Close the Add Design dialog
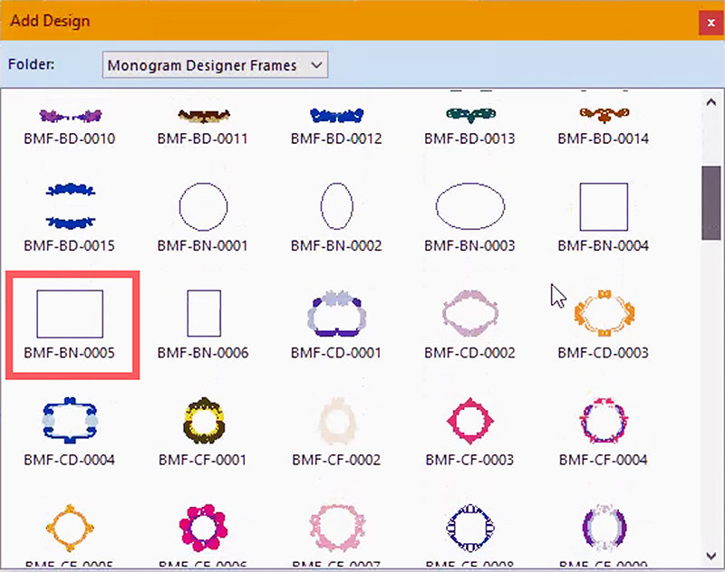 pyautogui.click(x=710, y=22)
